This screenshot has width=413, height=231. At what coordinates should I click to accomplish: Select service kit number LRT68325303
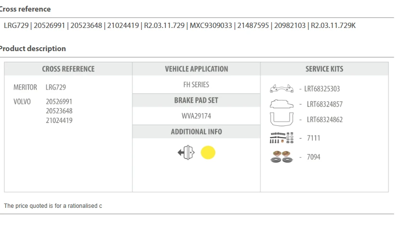tap(322, 89)
